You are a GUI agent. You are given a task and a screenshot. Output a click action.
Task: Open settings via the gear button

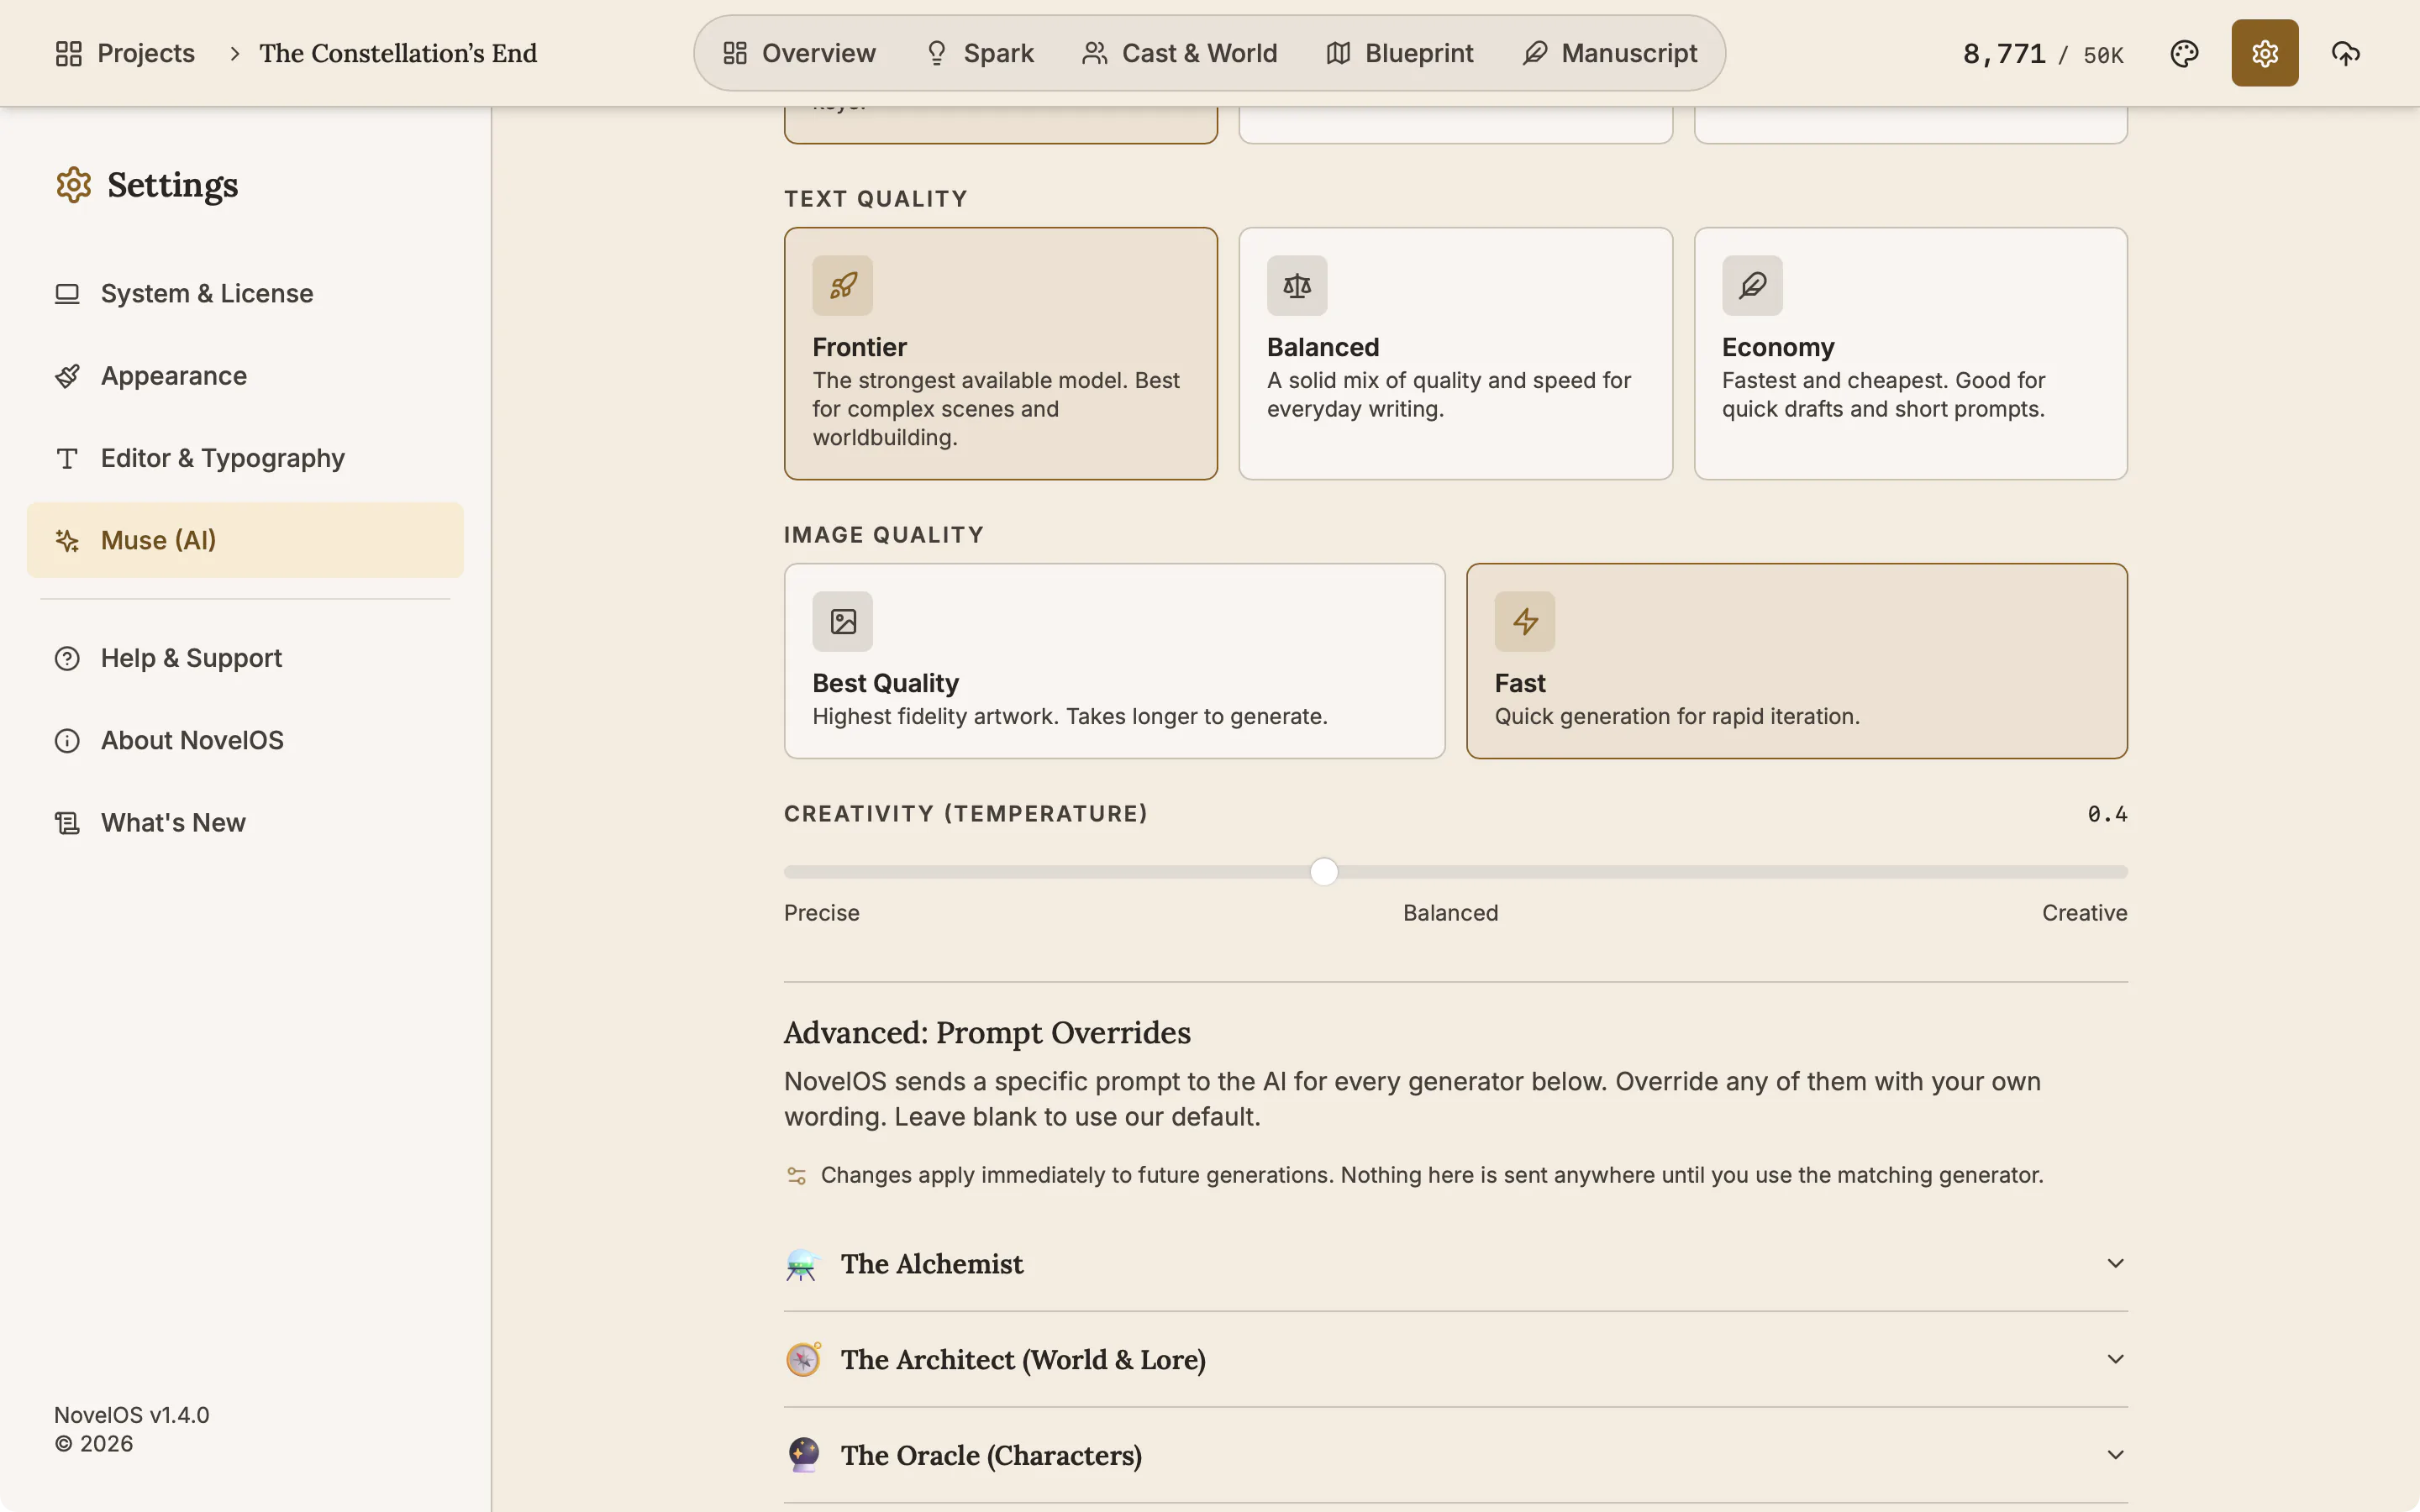[2264, 53]
